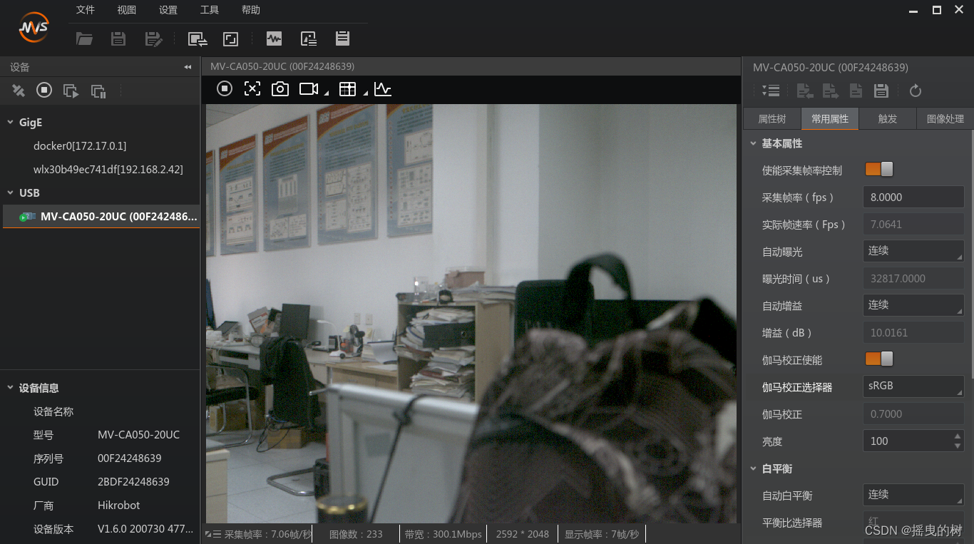The image size is (974, 544).
Task: Select the docker0[172.17.0.1] interface
Action: 80,145
